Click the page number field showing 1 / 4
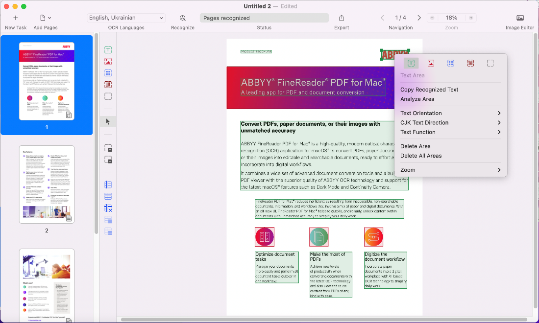Image resolution: width=539 pixels, height=323 pixels. [400, 18]
